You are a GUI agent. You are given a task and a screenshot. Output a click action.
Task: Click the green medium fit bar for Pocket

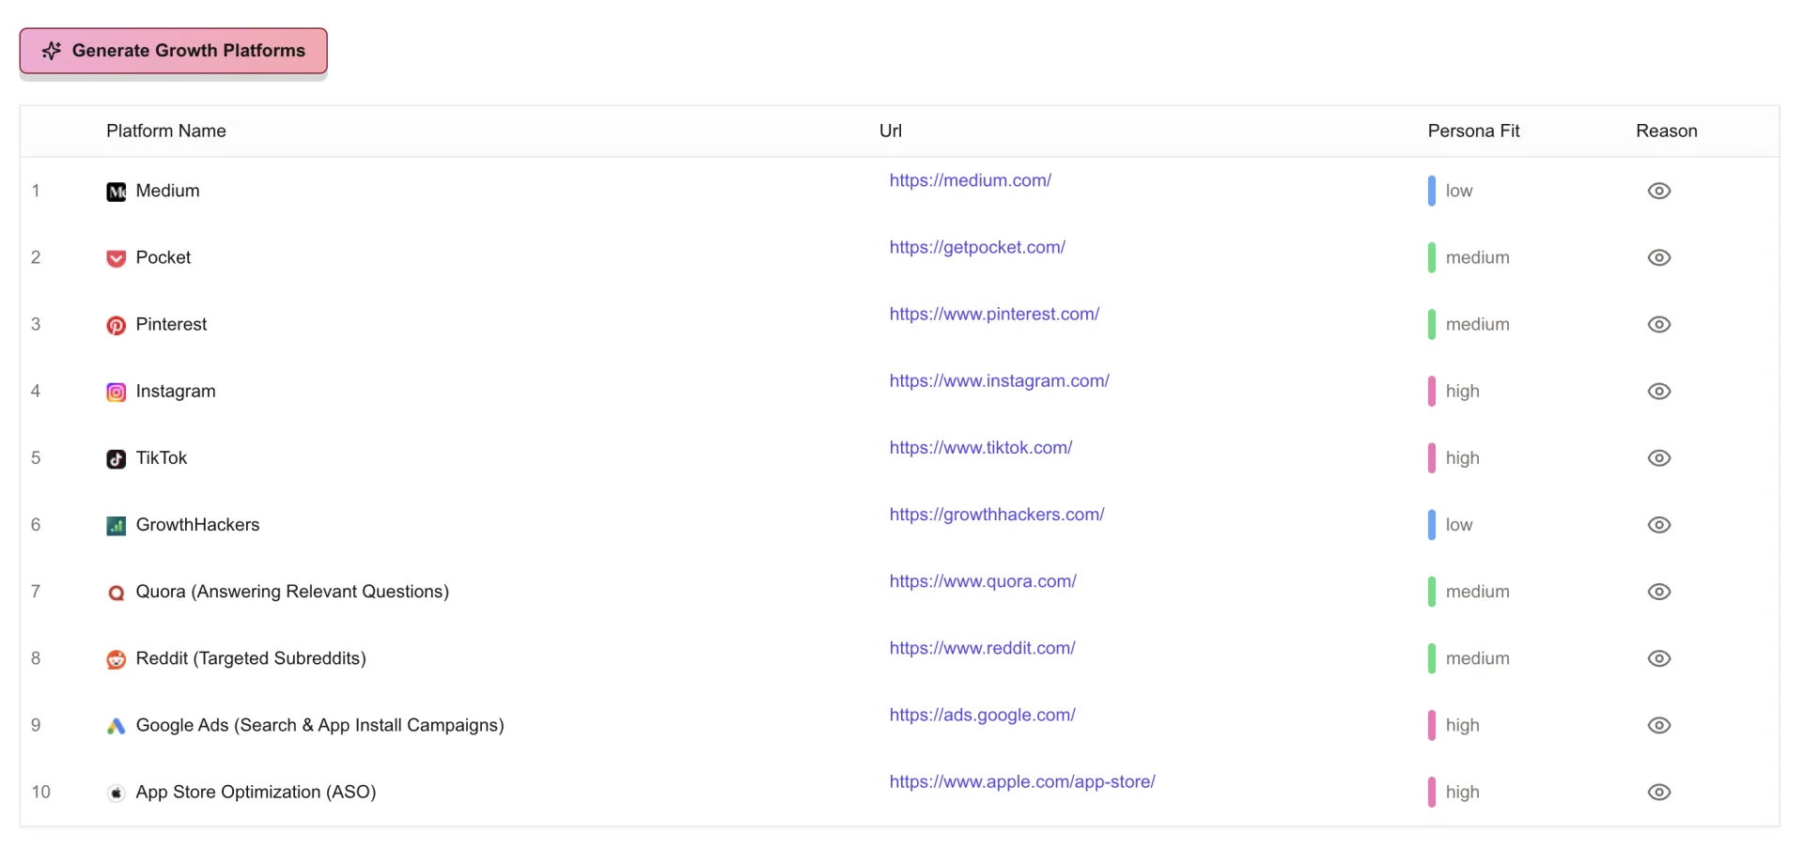[1432, 257]
